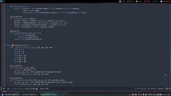Click line number 136 in gutter
Image resolution: width=171 pixels, height=96 pixels.
4,45
